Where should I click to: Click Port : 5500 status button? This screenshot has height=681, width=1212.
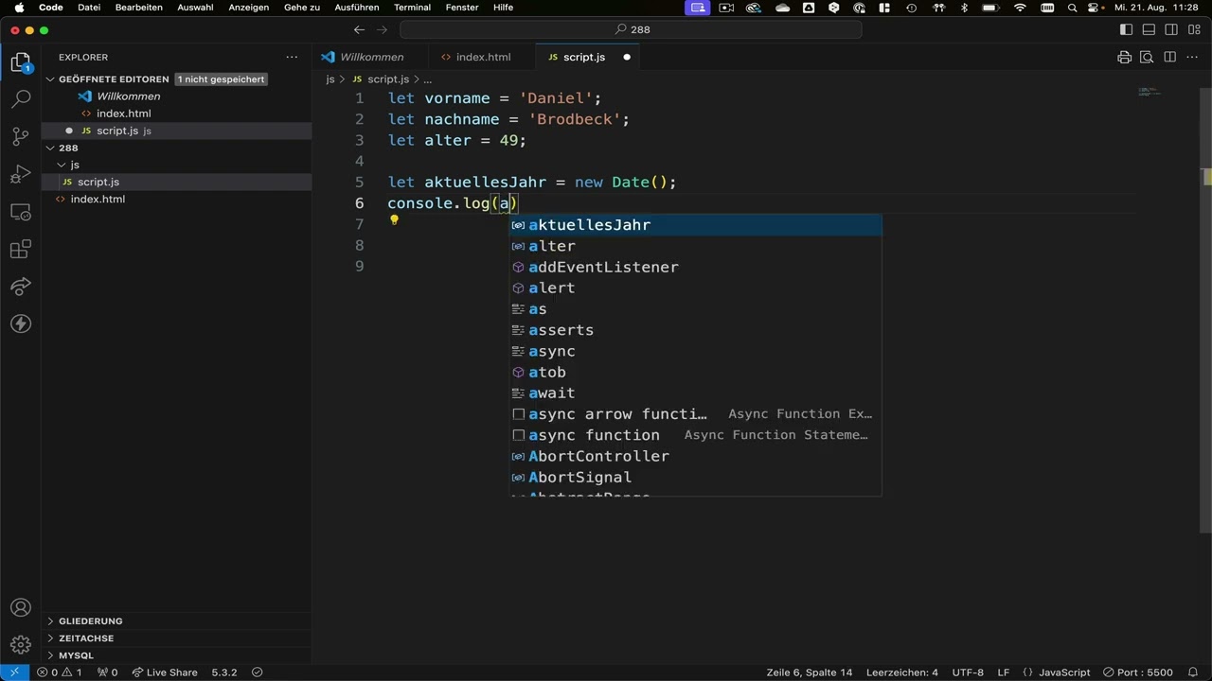pyautogui.click(x=1145, y=672)
